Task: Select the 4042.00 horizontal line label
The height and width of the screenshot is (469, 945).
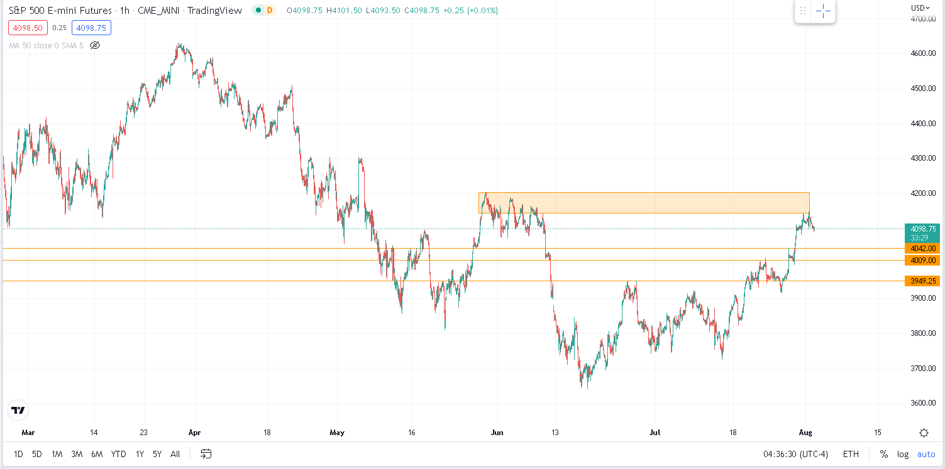Action: pyautogui.click(x=922, y=249)
